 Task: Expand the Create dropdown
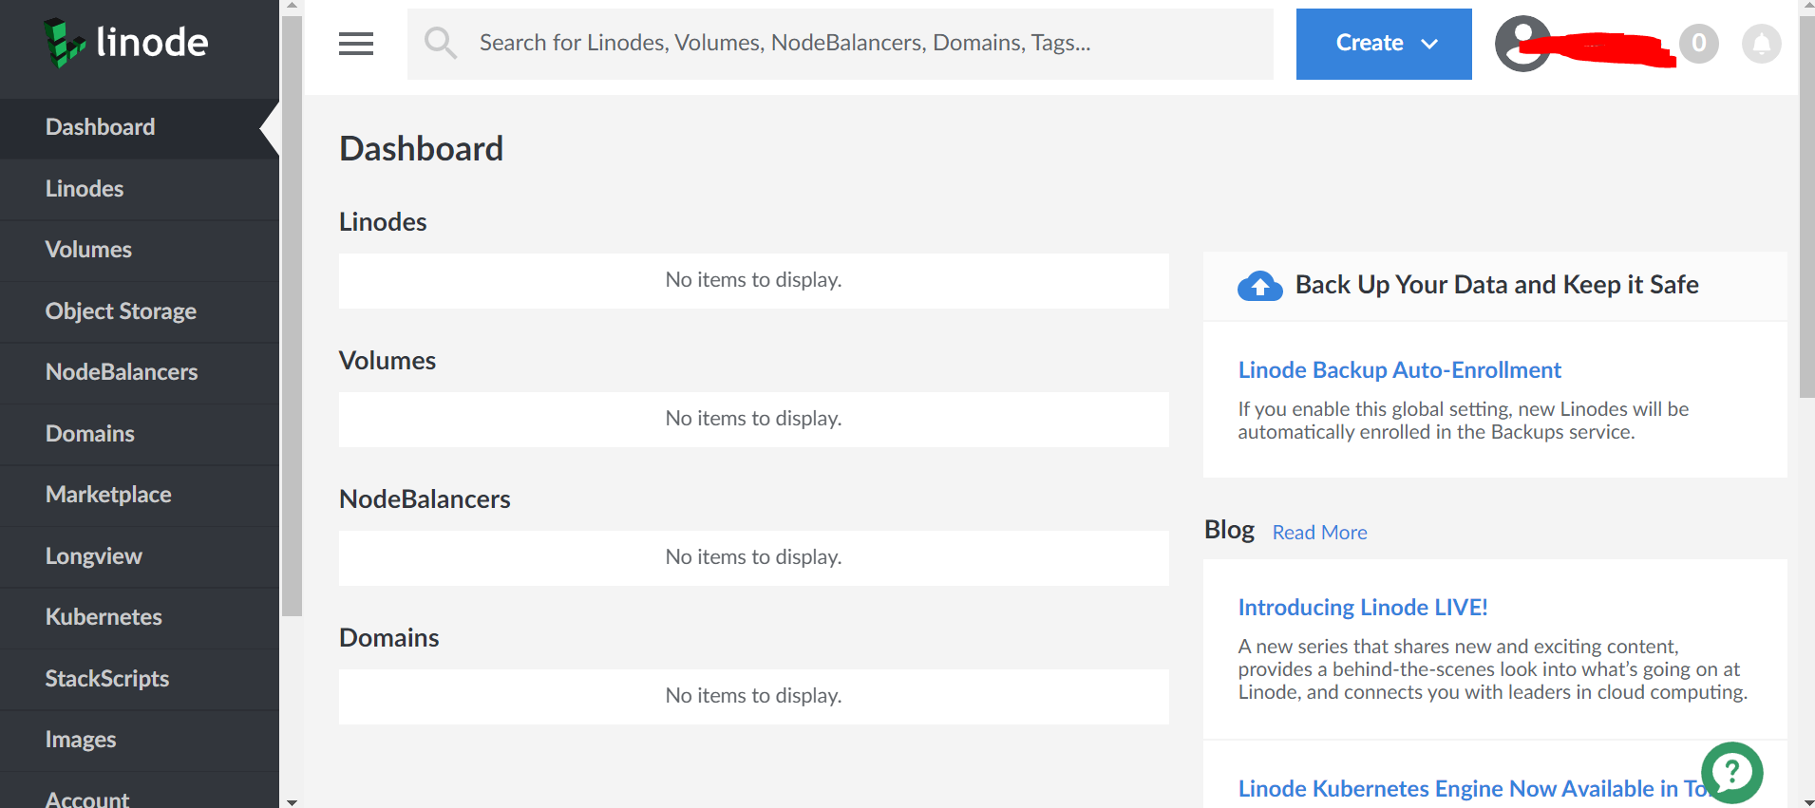coord(1384,44)
